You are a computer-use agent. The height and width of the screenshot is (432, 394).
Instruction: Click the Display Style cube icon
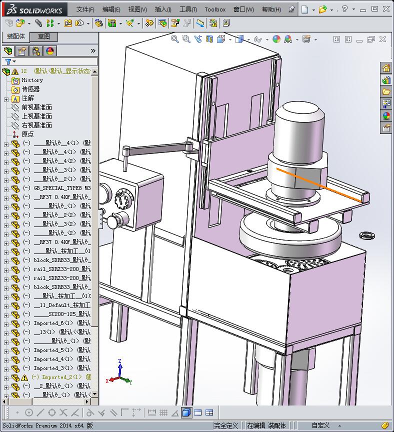pos(239,39)
